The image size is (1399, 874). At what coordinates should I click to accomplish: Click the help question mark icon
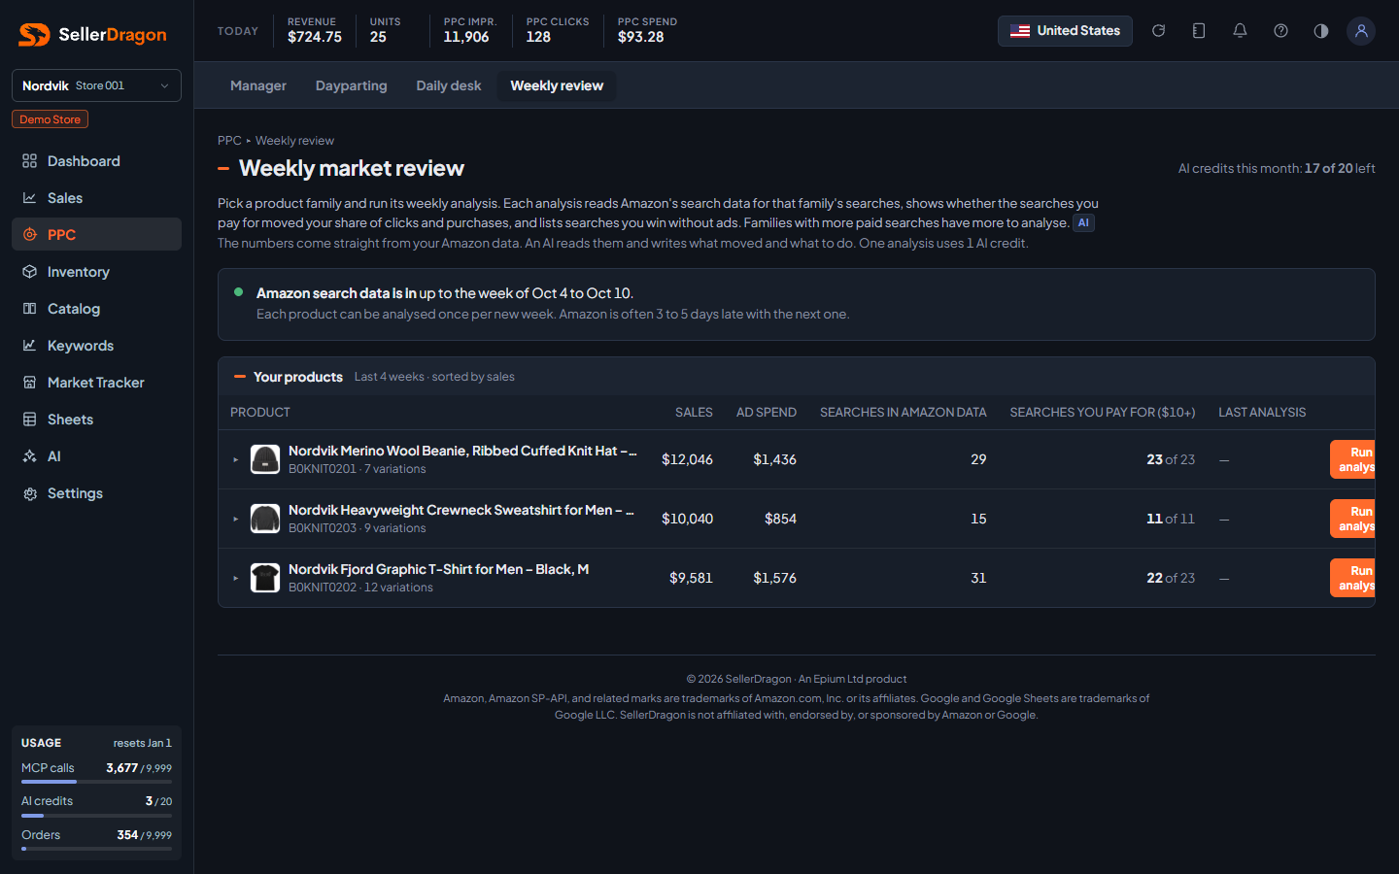coord(1280,31)
